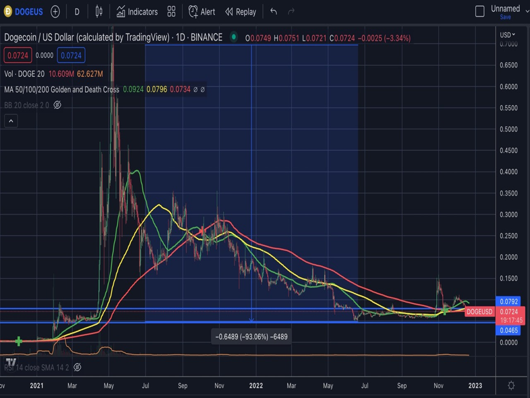Viewport: 530px width, 398px height.
Task: Open the Unnamed layout menu
Action: (505, 8)
